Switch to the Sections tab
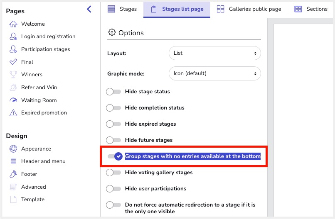Viewport: 335px width, 219px height. (x=311, y=9)
